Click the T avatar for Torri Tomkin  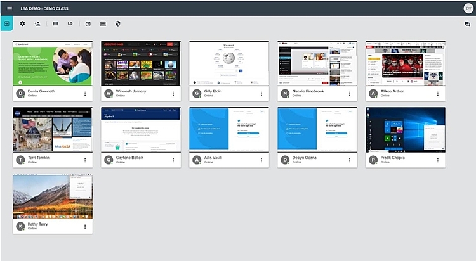point(20,160)
